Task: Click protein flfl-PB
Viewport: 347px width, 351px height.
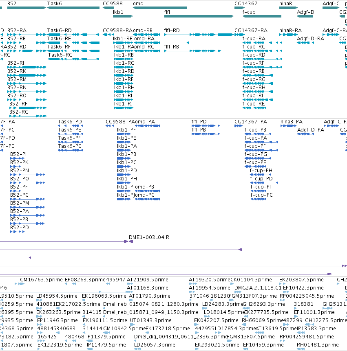Action: [x=206, y=134]
